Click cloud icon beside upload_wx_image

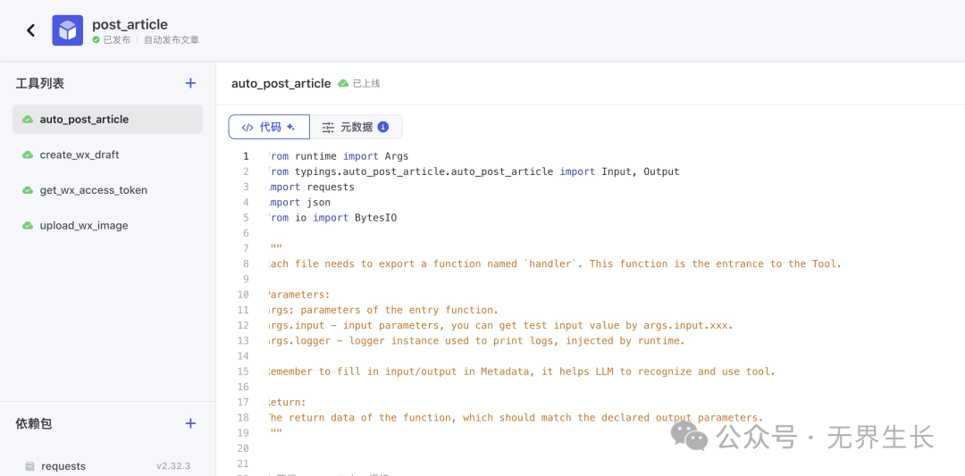pyautogui.click(x=28, y=226)
